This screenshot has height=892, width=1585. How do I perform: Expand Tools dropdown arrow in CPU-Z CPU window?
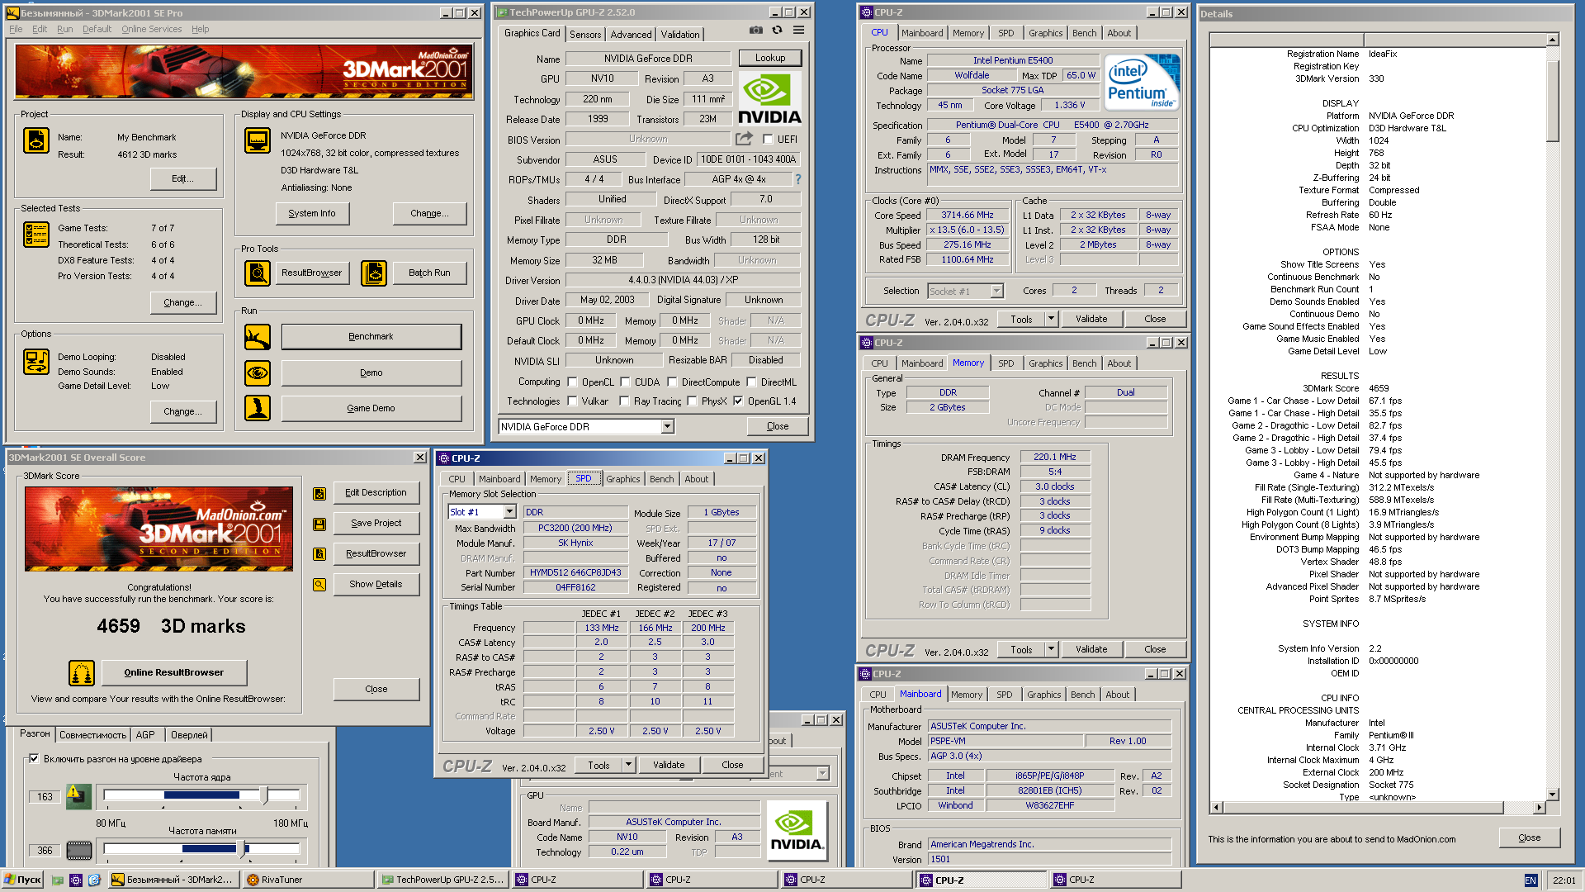(1051, 319)
